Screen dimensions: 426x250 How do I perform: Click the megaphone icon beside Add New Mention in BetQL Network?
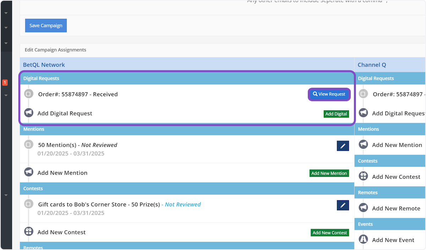[x=29, y=172]
